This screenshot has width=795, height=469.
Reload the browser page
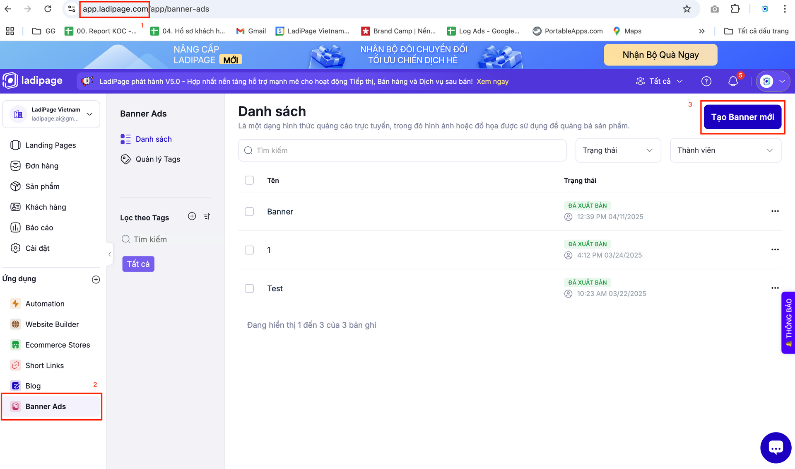48,9
